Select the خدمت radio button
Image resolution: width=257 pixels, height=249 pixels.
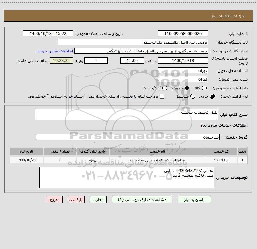[187, 88]
